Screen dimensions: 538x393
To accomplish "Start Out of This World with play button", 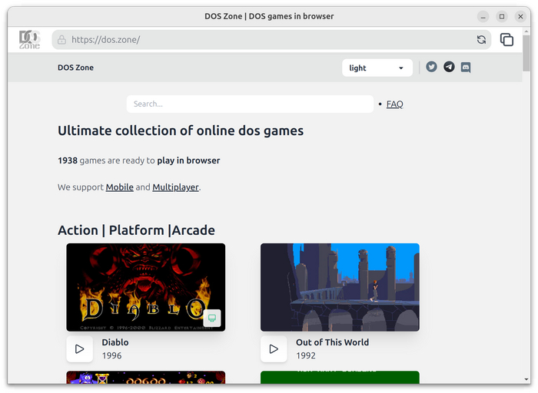I will click(x=274, y=349).
